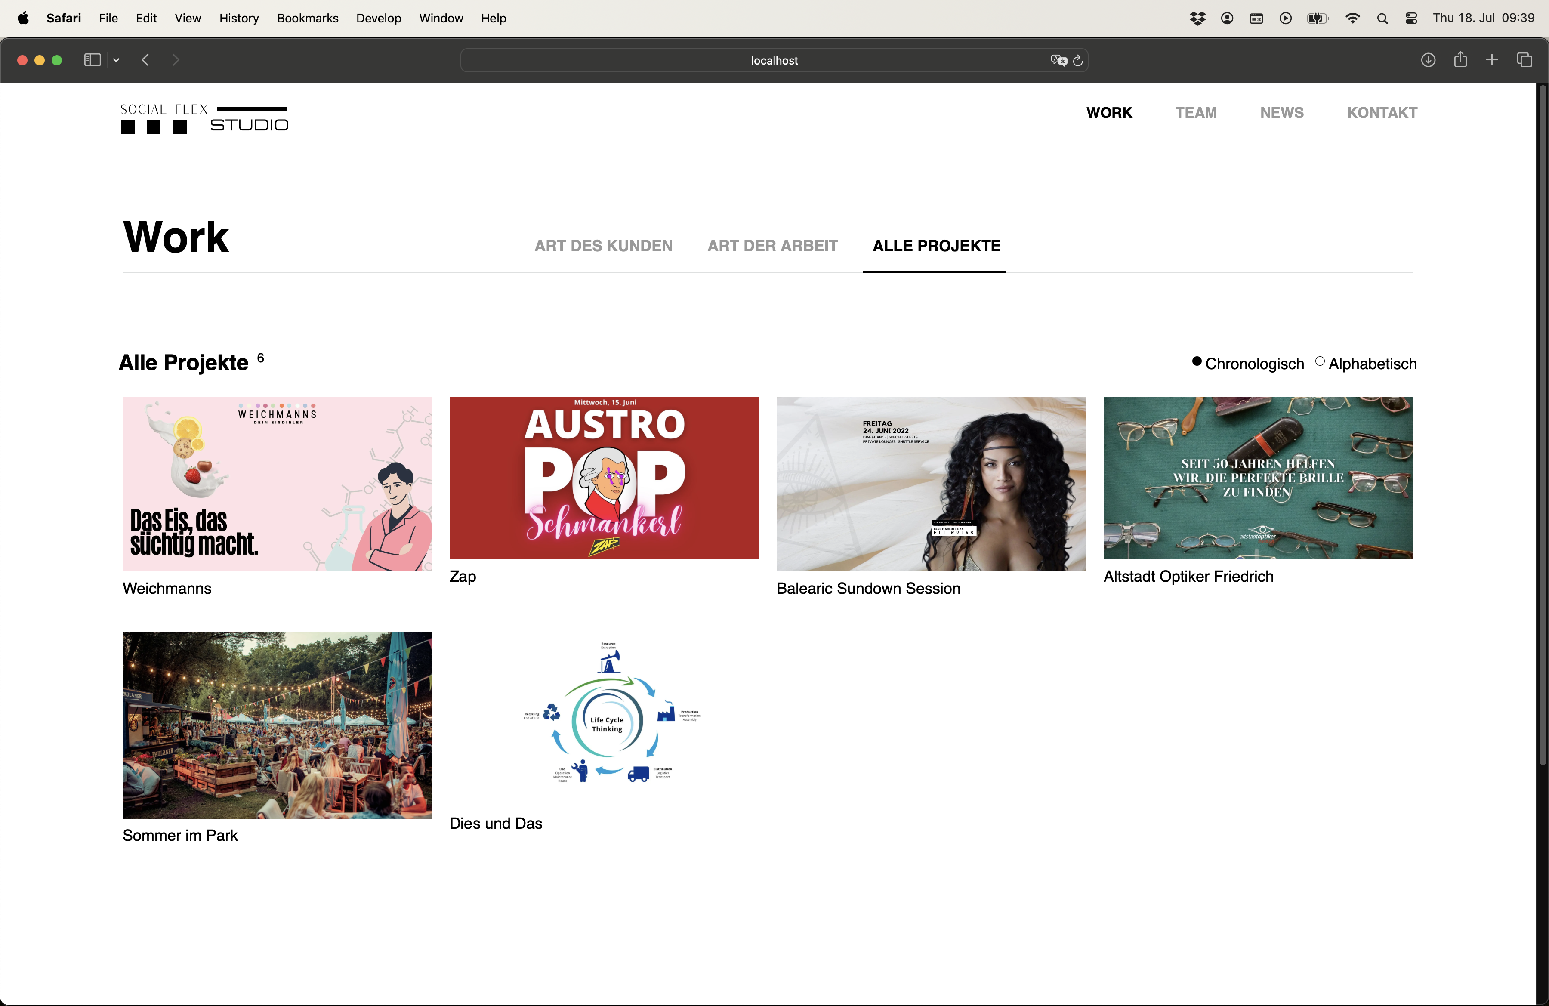Image resolution: width=1549 pixels, height=1006 pixels.
Task: Go forward to the next page
Action: (176, 60)
